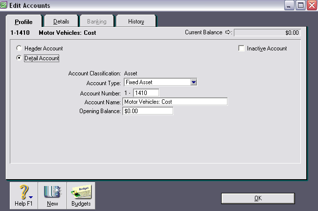Click the Account Number field containing 1410
The height and width of the screenshot is (211, 318).
(146, 93)
